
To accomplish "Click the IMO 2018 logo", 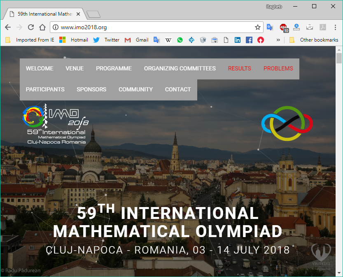I will [55, 123].
